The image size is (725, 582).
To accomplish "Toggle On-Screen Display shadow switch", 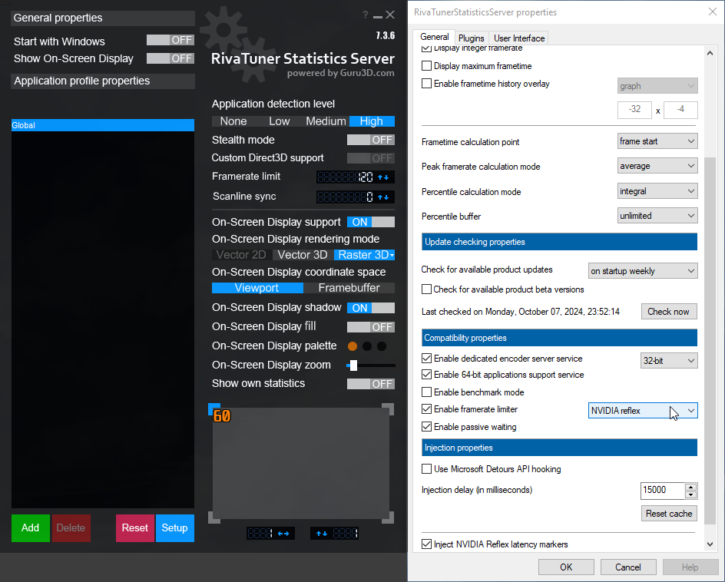I will (x=371, y=308).
